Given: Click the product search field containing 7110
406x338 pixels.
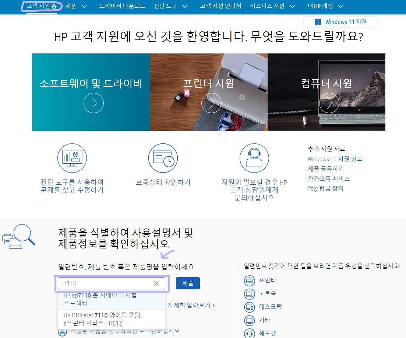Looking at the screenshot, I should coord(111,283).
